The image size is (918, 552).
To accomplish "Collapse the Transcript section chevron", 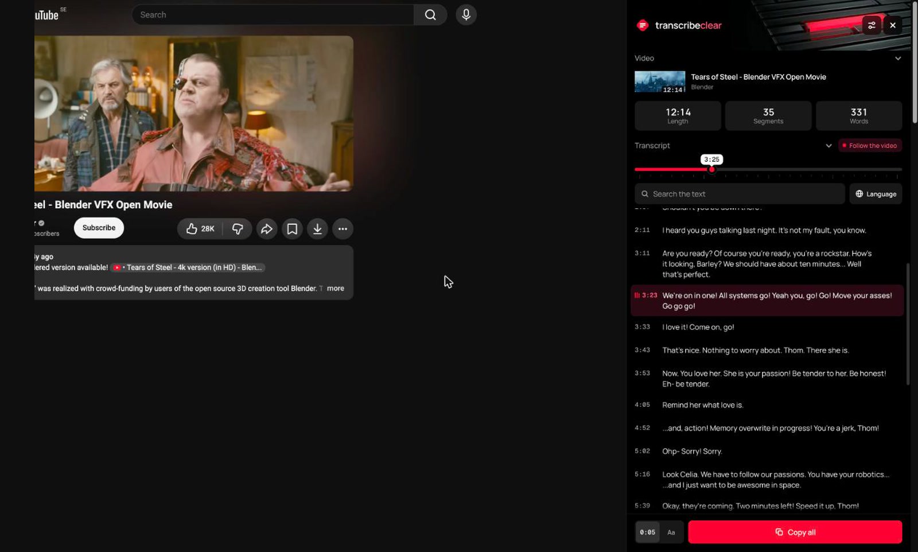I will 828,146.
